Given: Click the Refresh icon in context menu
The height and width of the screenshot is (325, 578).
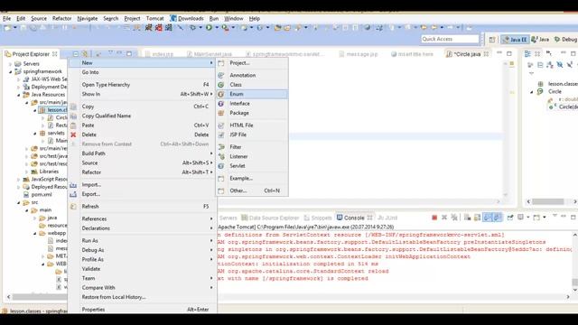Looking at the screenshot, I should click(x=73, y=207).
